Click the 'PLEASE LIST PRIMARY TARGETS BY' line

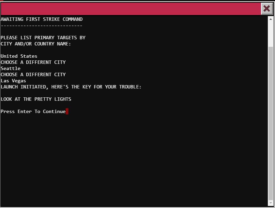tap(43, 38)
